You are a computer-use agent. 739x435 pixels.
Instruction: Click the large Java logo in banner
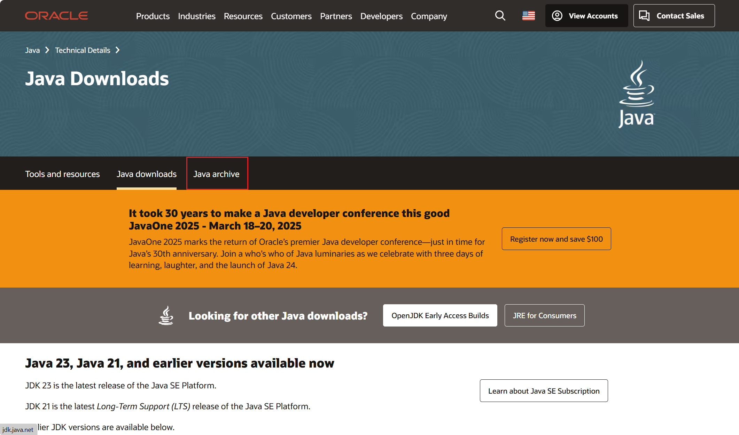click(x=637, y=94)
